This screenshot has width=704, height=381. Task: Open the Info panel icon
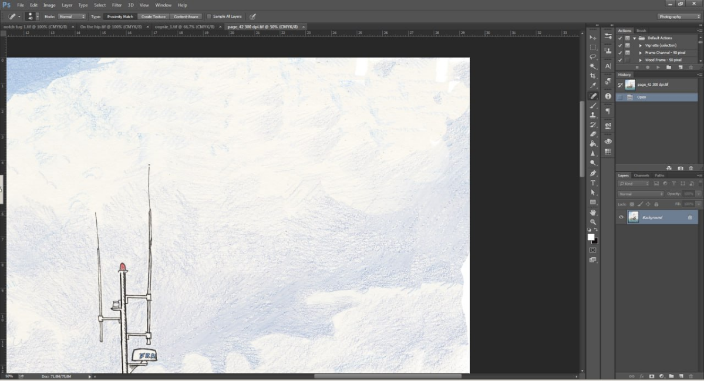click(608, 96)
